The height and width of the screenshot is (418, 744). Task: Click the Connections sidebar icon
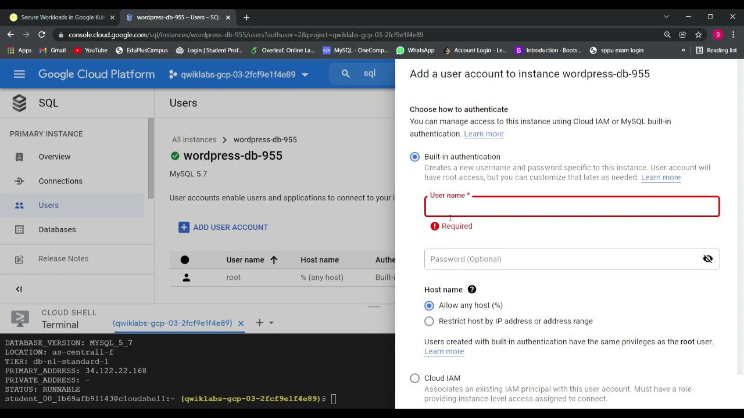[x=19, y=181]
